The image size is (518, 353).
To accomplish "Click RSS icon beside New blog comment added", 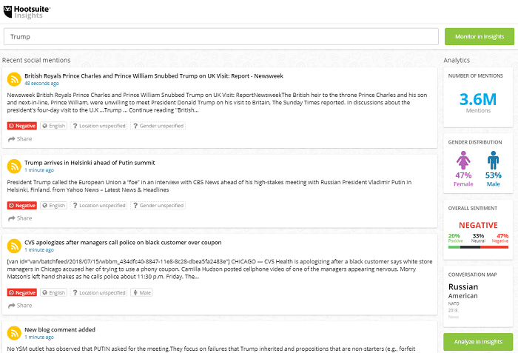I will 13,332.
